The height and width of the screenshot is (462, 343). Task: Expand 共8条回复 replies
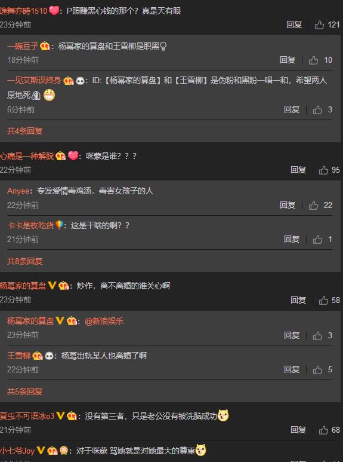click(24, 261)
